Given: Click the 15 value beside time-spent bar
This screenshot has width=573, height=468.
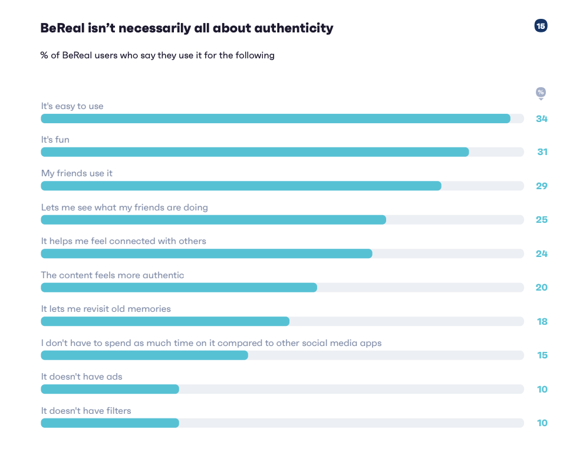Looking at the screenshot, I should coord(542,355).
